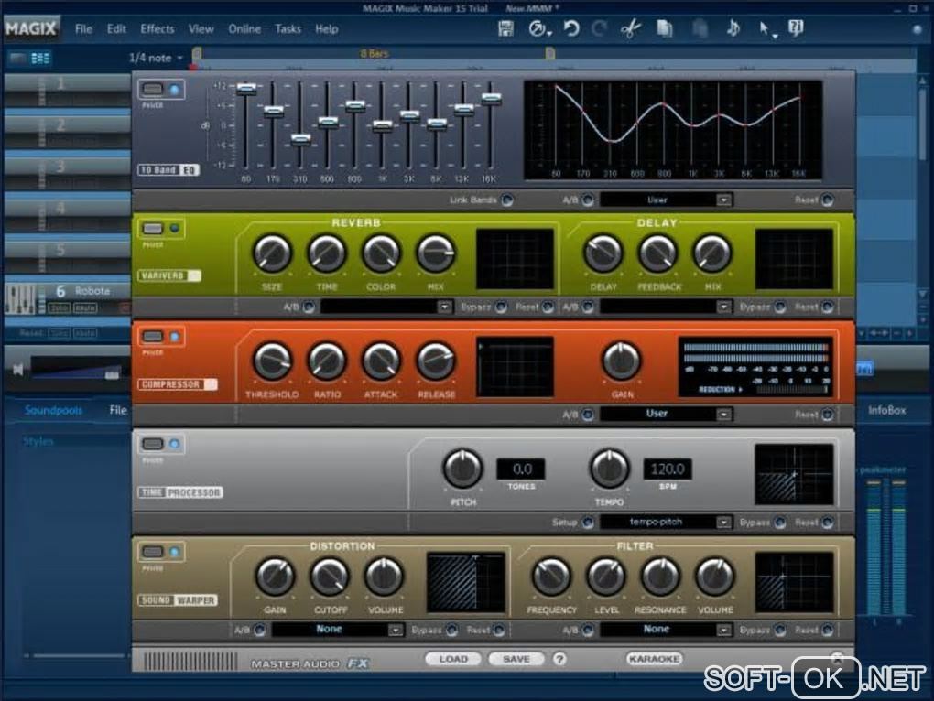934x701 pixels.
Task: Click the Styles link in Soundpools
Action: 38,441
